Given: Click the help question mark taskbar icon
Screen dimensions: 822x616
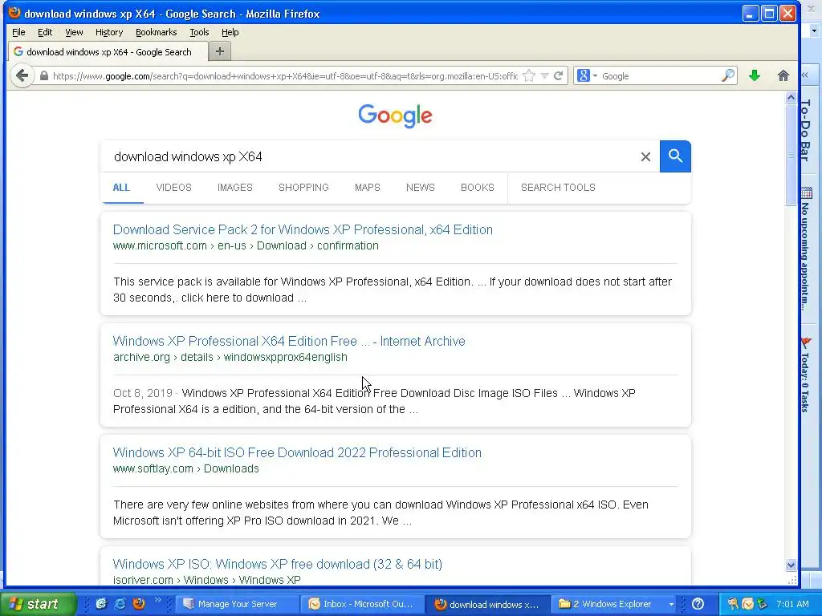Looking at the screenshot, I should tap(698, 604).
